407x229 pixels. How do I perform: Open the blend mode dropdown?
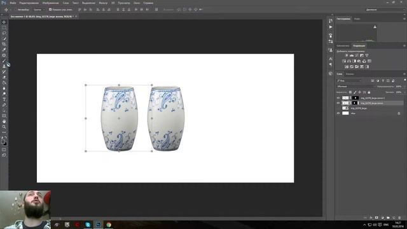355,87
